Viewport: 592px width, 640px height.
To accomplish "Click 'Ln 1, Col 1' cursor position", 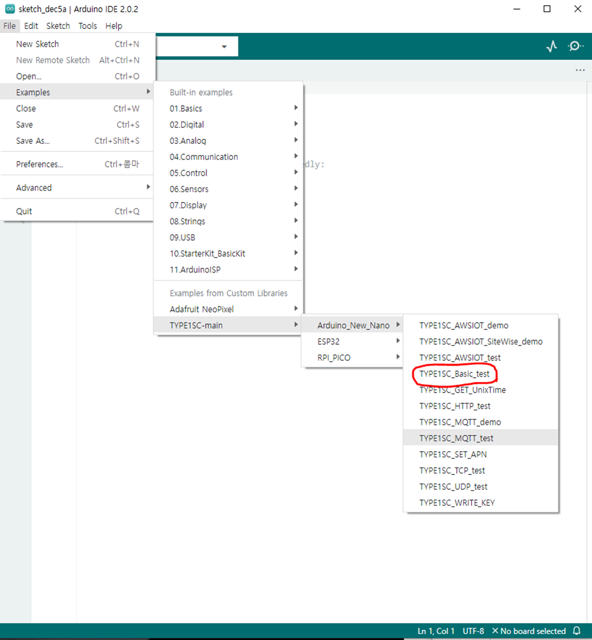I will pos(436,631).
